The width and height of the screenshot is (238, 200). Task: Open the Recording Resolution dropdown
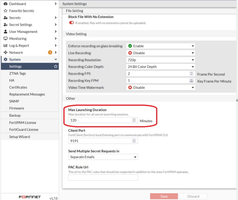[161, 60]
